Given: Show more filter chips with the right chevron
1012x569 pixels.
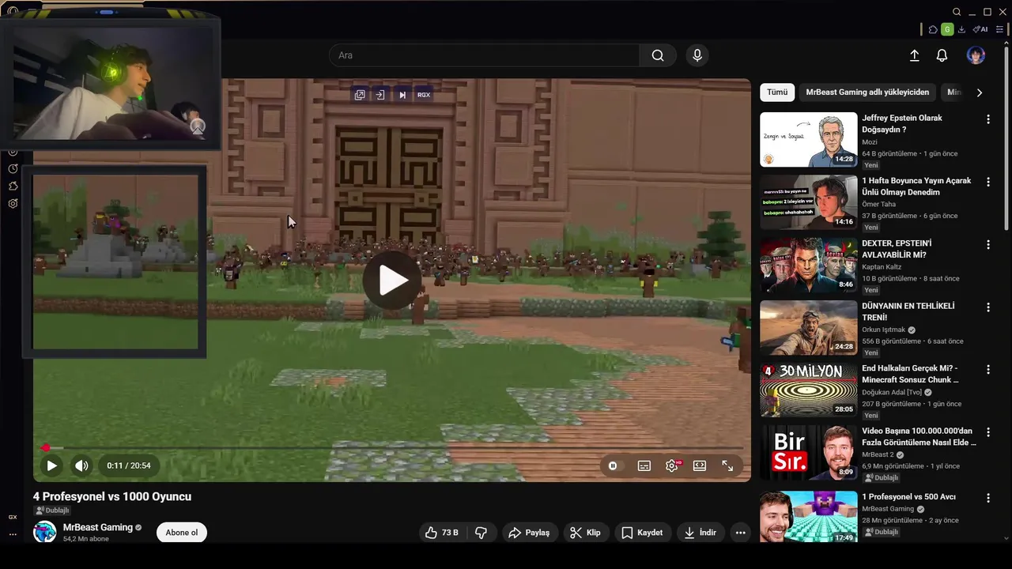Looking at the screenshot, I should (979, 92).
